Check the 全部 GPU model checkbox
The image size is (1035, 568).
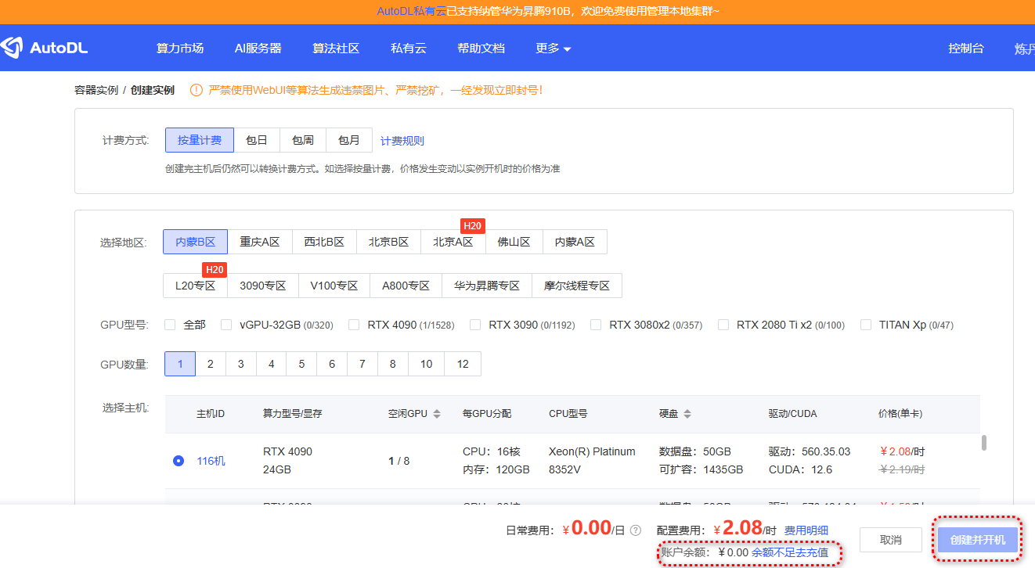point(170,325)
